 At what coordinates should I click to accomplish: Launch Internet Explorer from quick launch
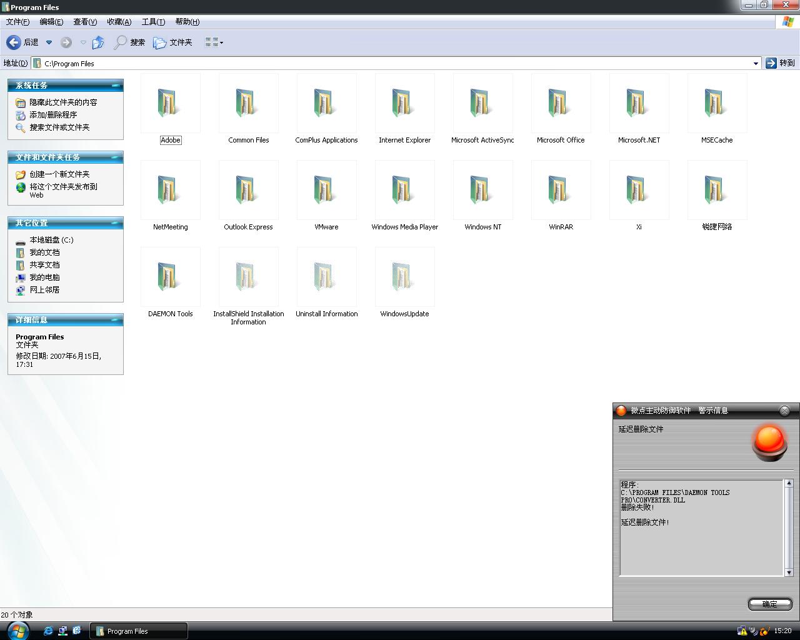pyautogui.click(x=48, y=631)
